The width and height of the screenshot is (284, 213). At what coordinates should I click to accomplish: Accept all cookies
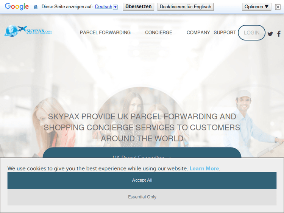coord(142,180)
